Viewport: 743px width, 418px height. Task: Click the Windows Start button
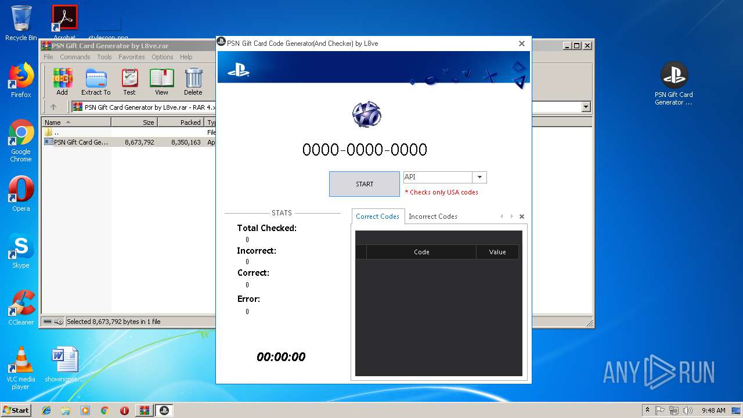pyautogui.click(x=16, y=410)
